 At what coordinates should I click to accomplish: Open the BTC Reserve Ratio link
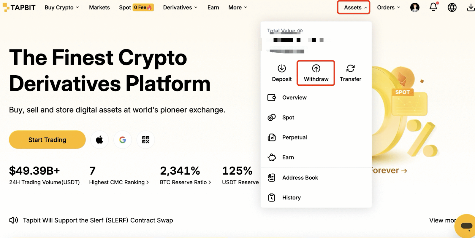185,182
